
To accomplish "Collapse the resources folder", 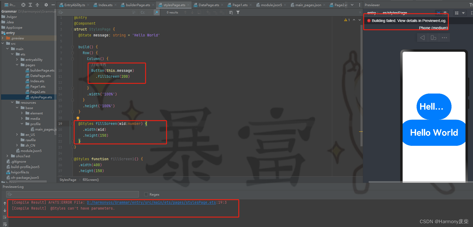I will 12,102.
